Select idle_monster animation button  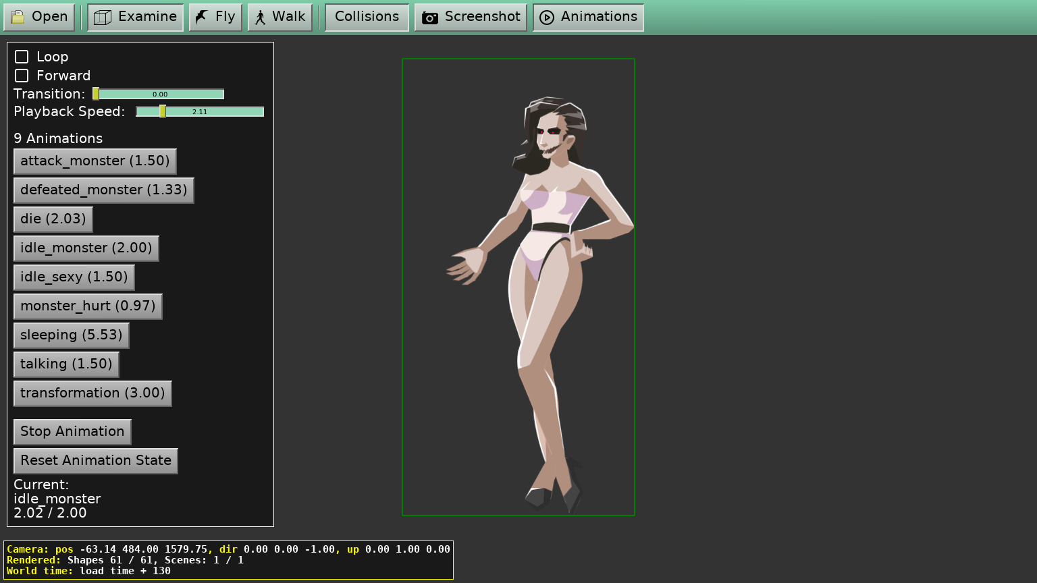tap(86, 248)
